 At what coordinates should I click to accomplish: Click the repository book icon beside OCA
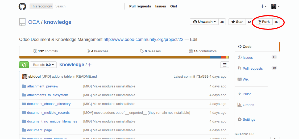pyautogui.click(x=22, y=22)
